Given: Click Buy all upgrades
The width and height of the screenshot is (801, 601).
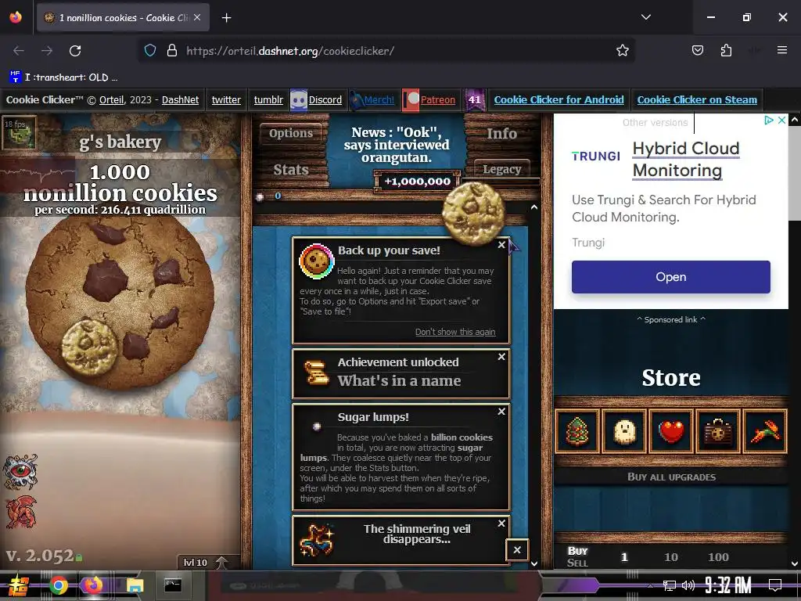Looking at the screenshot, I should 671,477.
